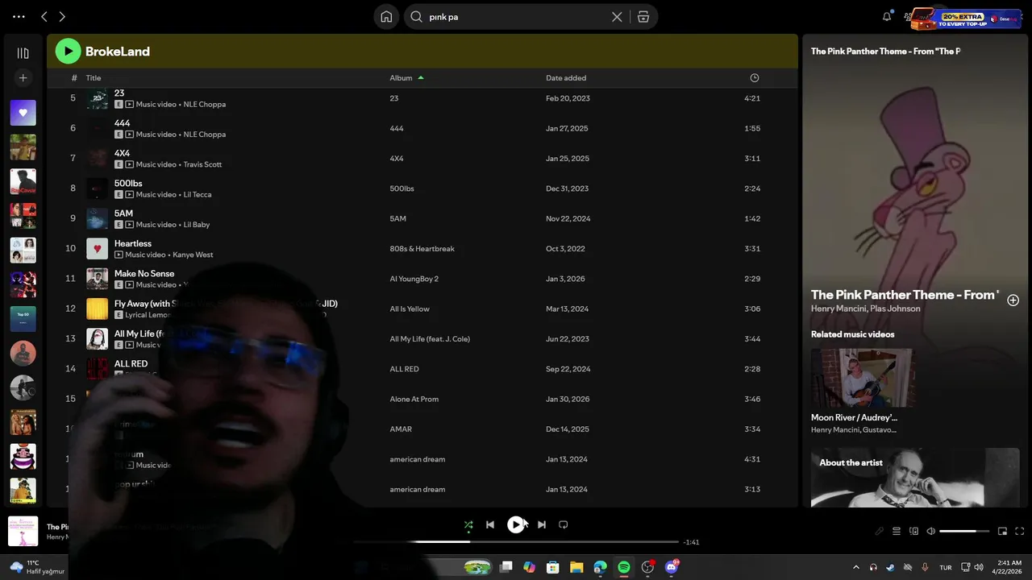Open the Top 50 playlist thumbnail

pyautogui.click(x=23, y=319)
